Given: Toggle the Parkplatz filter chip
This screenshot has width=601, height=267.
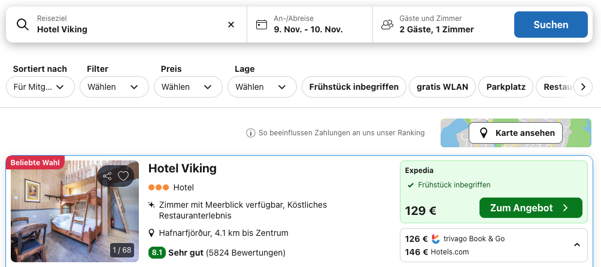Looking at the screenshot, I should click(x=506, y=87).
